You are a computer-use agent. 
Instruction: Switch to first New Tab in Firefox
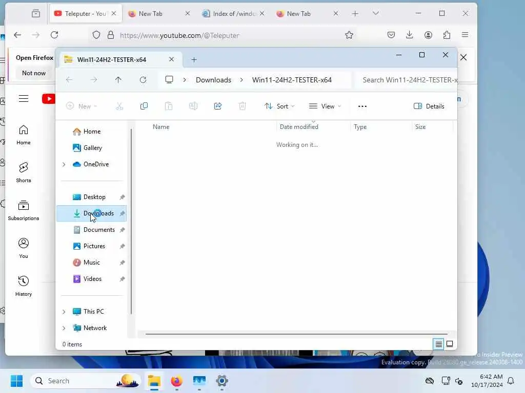click(x=151, y=14)
